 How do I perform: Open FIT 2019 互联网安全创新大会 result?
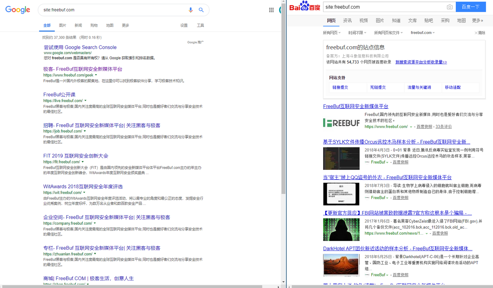tap(76, 156)
